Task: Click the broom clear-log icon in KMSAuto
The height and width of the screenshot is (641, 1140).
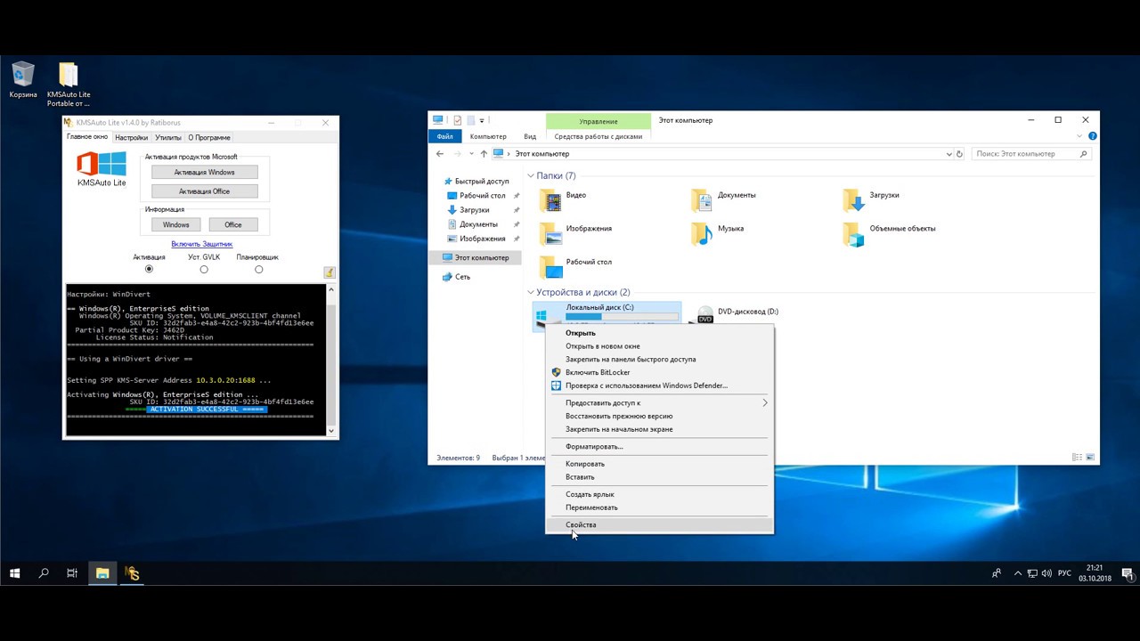Action: pyautogui.click(x=329, y=272)
